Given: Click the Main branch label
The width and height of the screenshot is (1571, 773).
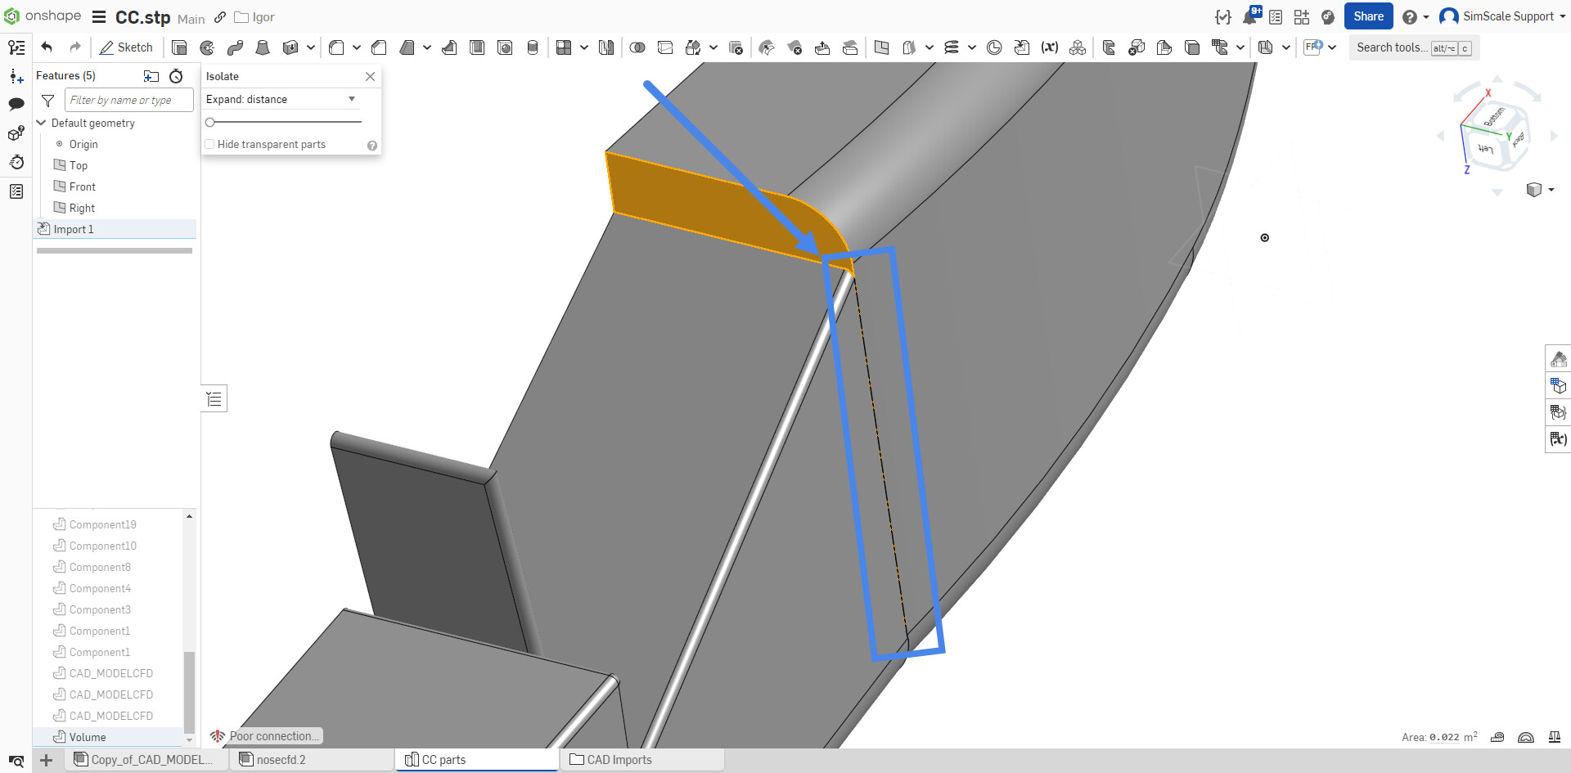Looking at the screenshot, I should point(191,19).
